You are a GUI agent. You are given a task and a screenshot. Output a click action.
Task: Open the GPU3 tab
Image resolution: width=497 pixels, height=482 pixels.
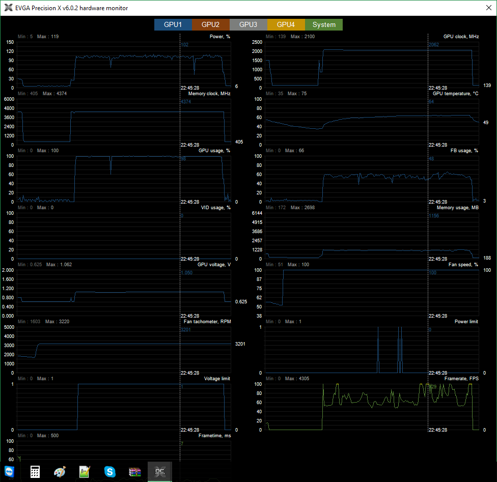tap(248, 25)
